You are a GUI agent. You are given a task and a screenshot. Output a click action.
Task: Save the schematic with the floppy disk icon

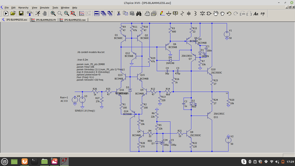(x=21, y=13)
